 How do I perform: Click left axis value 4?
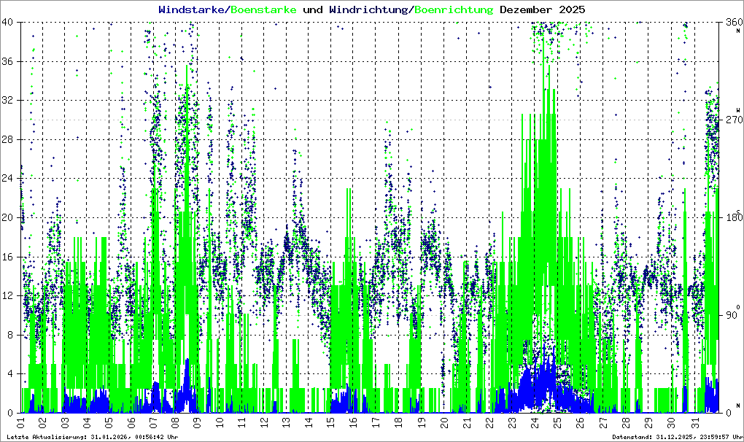point(10,373)
